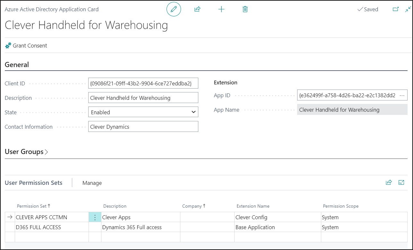The width and height of the screenshot is (413, 250).
Task: Select the D365 FULL ACCESS row
Action: pyautogui.click(x=39, y=227)
